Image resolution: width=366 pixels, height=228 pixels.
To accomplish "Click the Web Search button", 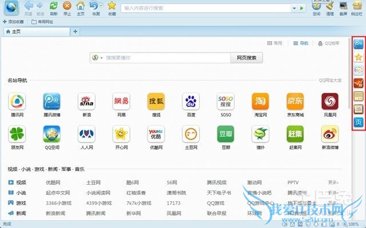I will 246,58.
